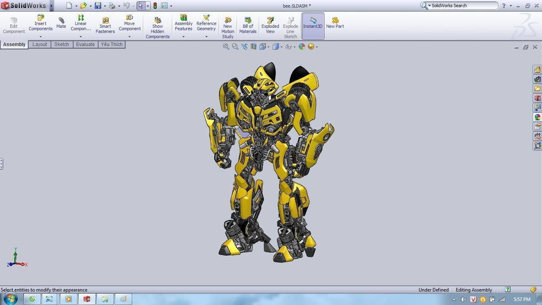542x305 pixels.
Task: Switch to Yêu Thích tab
Action: click(111, 44)
